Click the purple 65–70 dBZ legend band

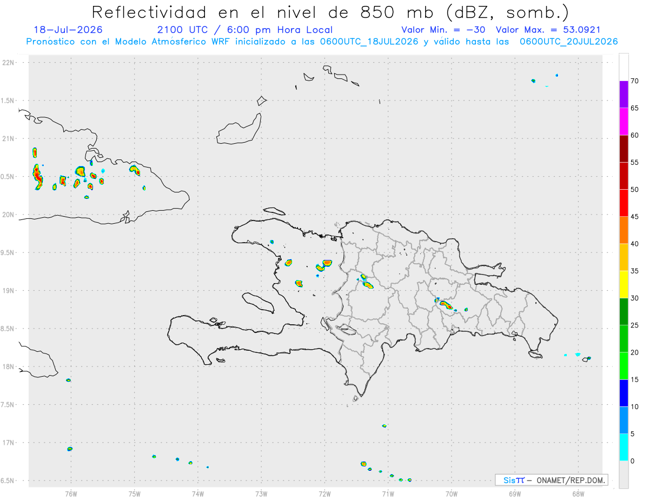tap(624, 95)
